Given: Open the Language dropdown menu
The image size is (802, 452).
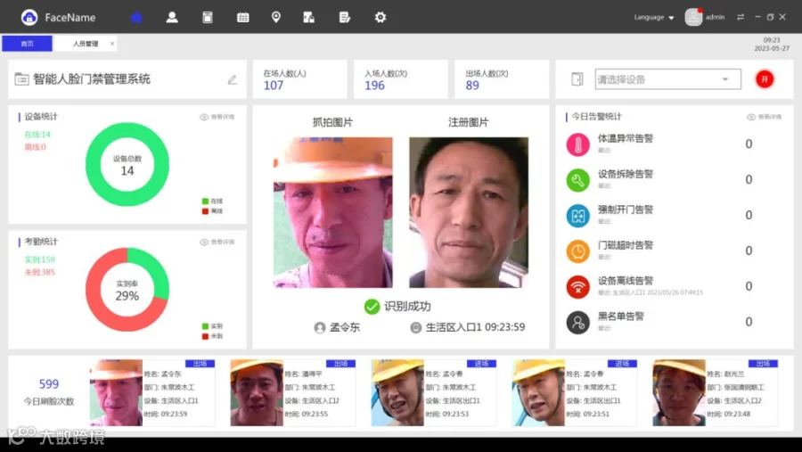Looking at the screenshot, I should (654, 18).
